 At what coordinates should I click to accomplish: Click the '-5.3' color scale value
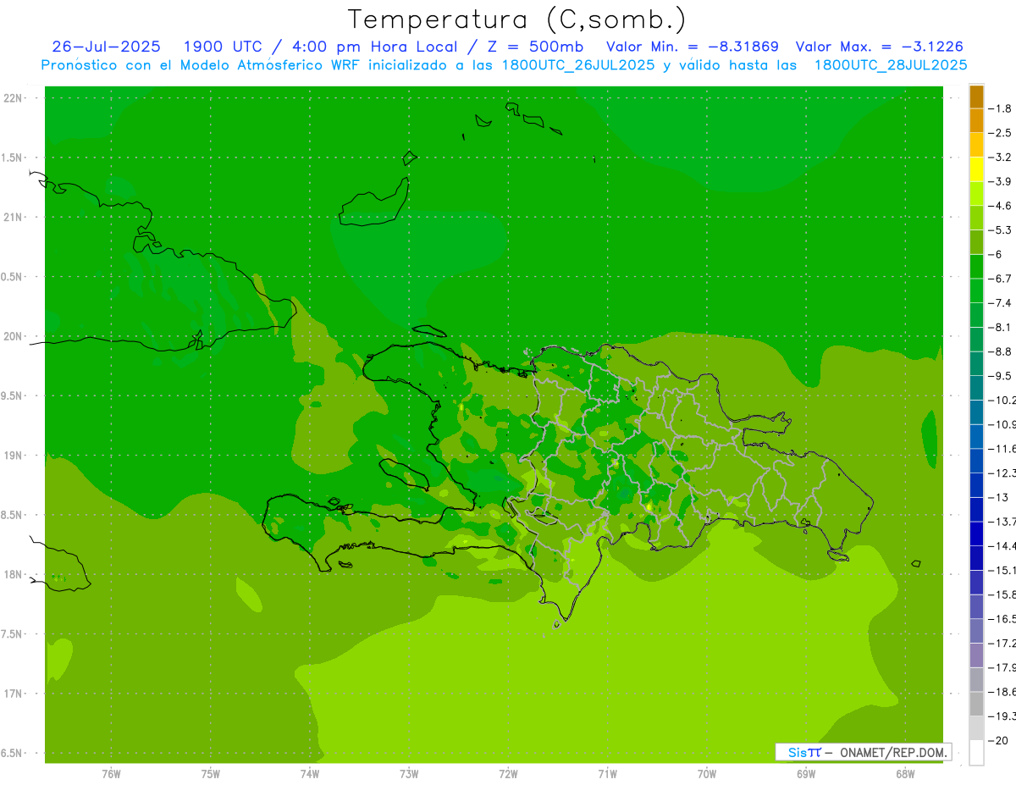tap(1002, 229)
